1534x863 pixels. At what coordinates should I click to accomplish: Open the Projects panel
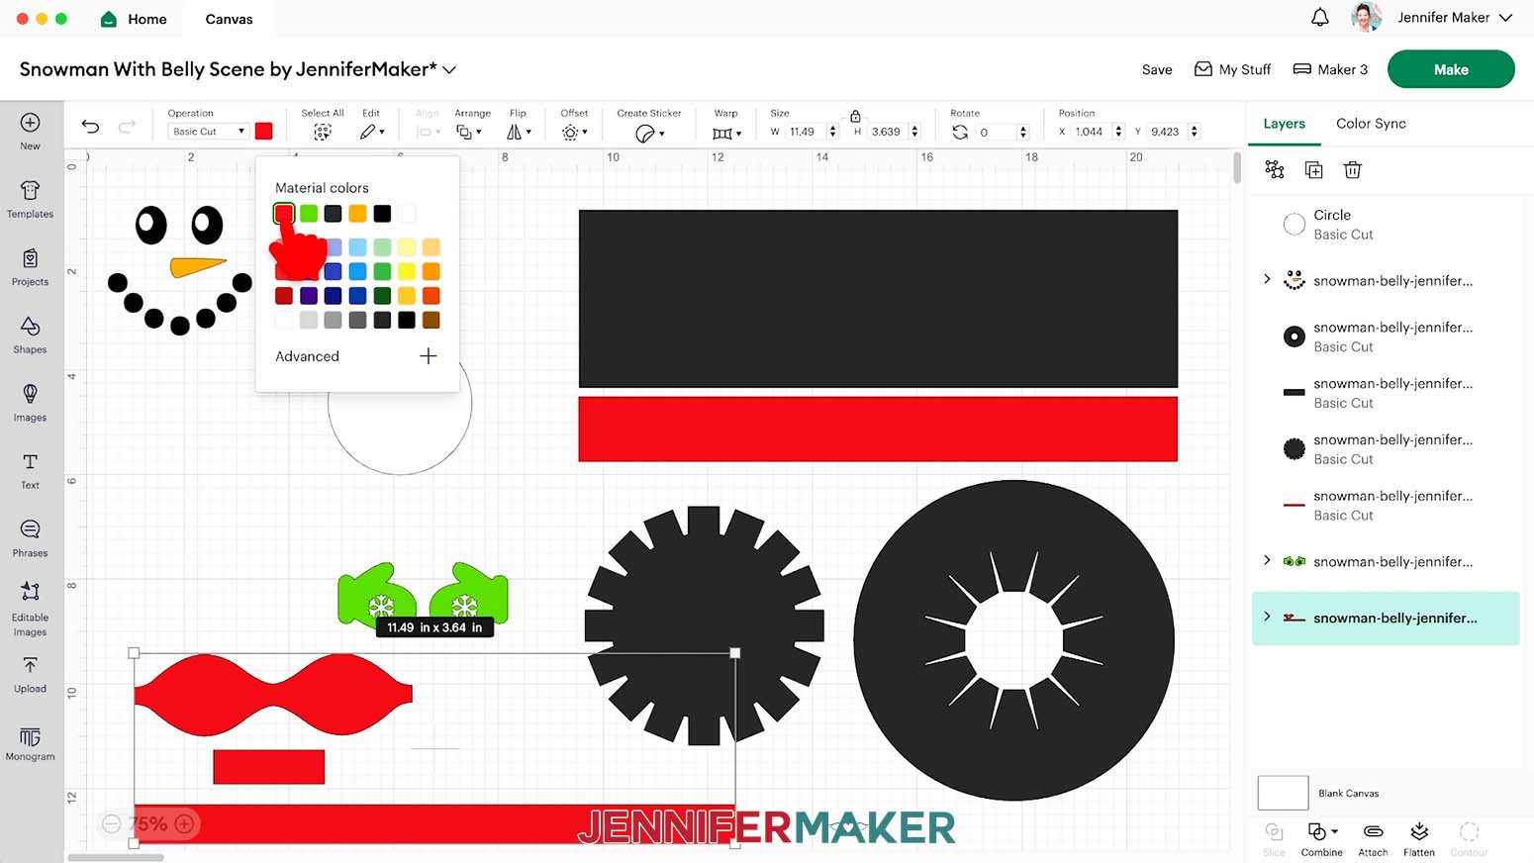31,258
